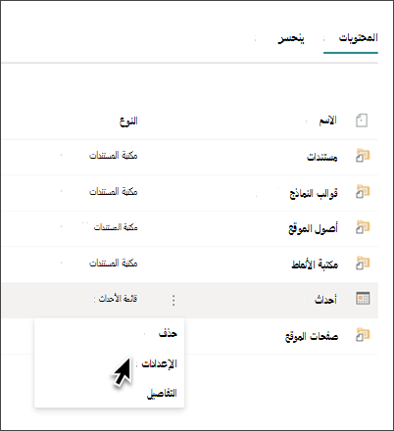
Task: Open the مستندات library link
Action: tap(321, 157)
